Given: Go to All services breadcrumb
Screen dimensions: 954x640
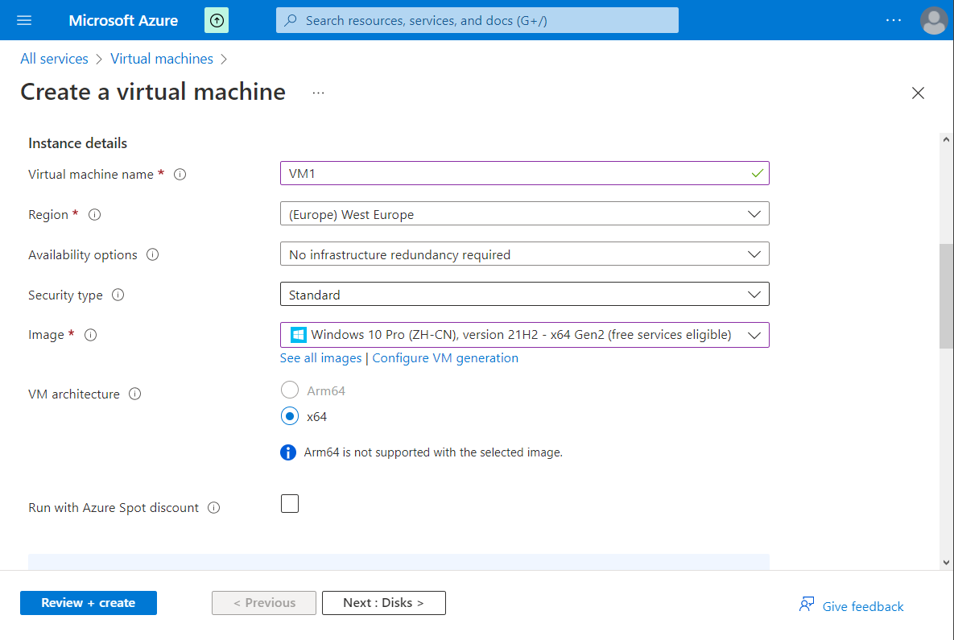Looking at the screenshot, I should (x=54, y=59).
